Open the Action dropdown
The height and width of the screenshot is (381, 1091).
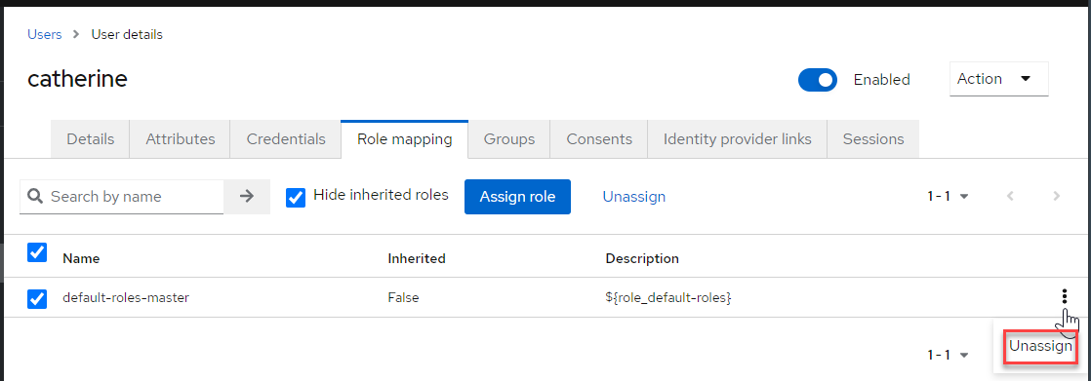tap(998, 79)
